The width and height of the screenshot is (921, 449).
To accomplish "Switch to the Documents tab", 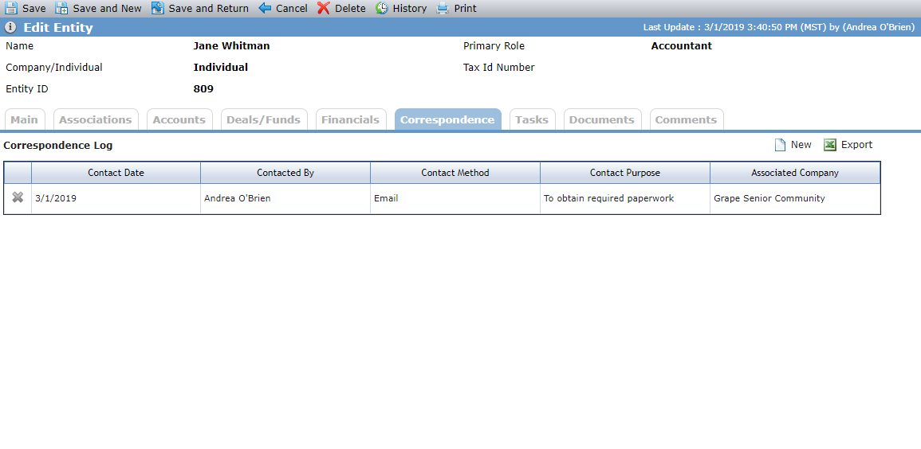I will point(602,119).
